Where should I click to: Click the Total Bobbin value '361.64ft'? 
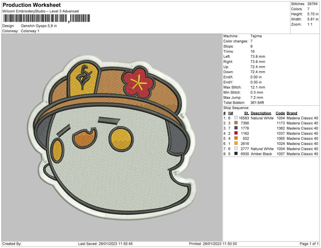click(257, 103)
